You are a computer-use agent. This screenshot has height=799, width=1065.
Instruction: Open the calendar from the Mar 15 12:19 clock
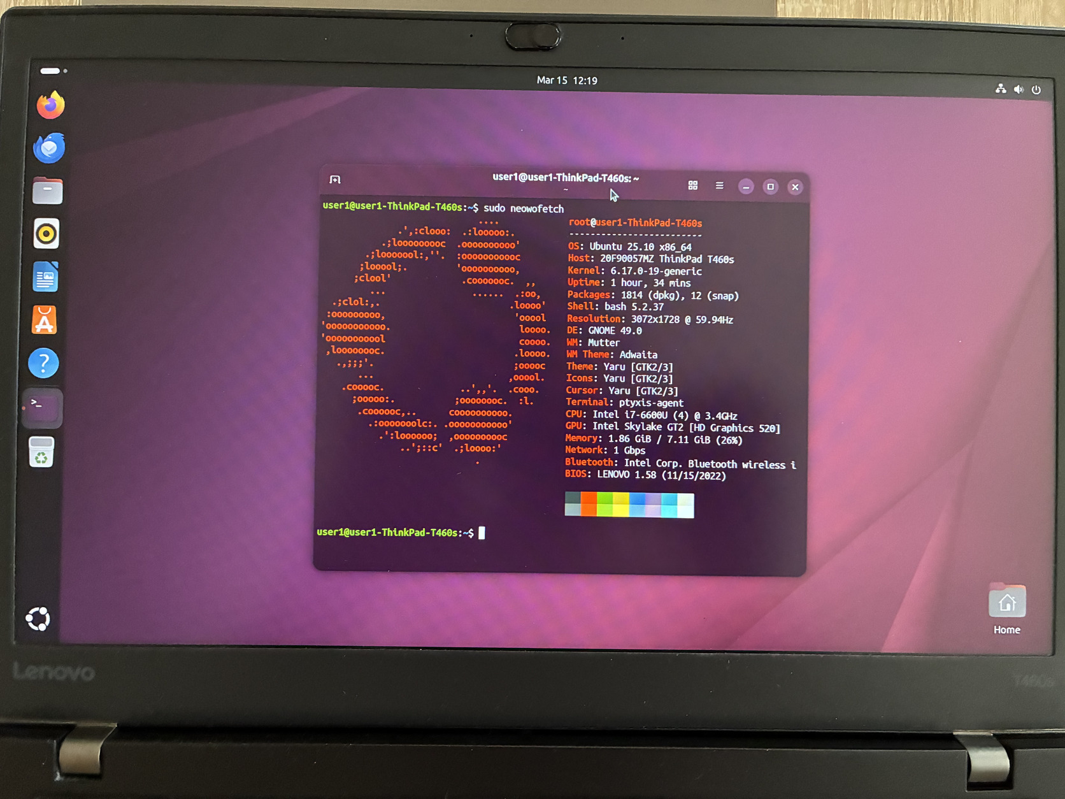(567, 80)
